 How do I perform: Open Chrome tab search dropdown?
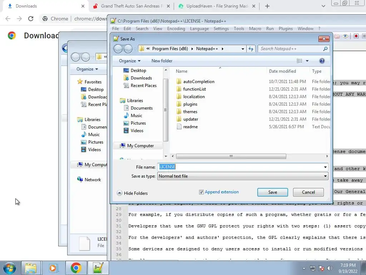[x=323, y=6]
